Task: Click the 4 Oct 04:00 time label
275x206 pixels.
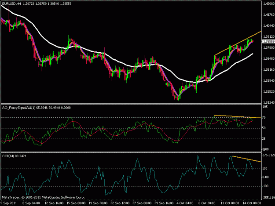Action: click(x=185, y=203)
